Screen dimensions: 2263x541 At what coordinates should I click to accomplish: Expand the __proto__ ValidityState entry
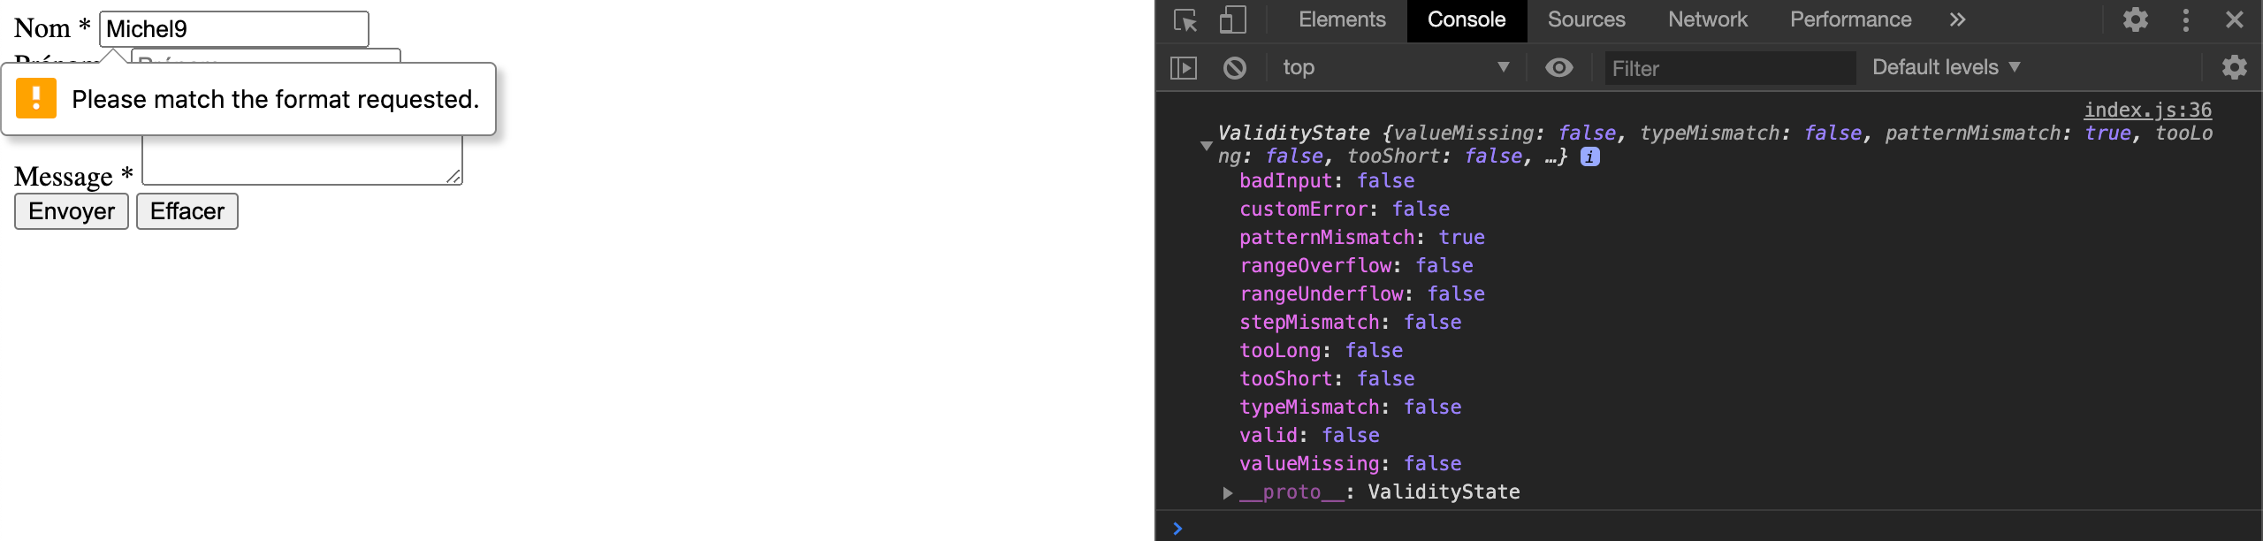click(x=1227, y=493)
